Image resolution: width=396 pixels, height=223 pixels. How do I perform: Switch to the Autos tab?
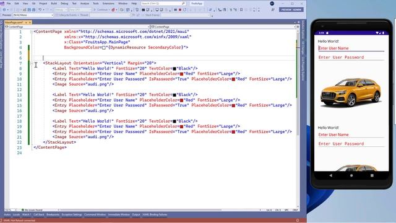pos(7,215)
